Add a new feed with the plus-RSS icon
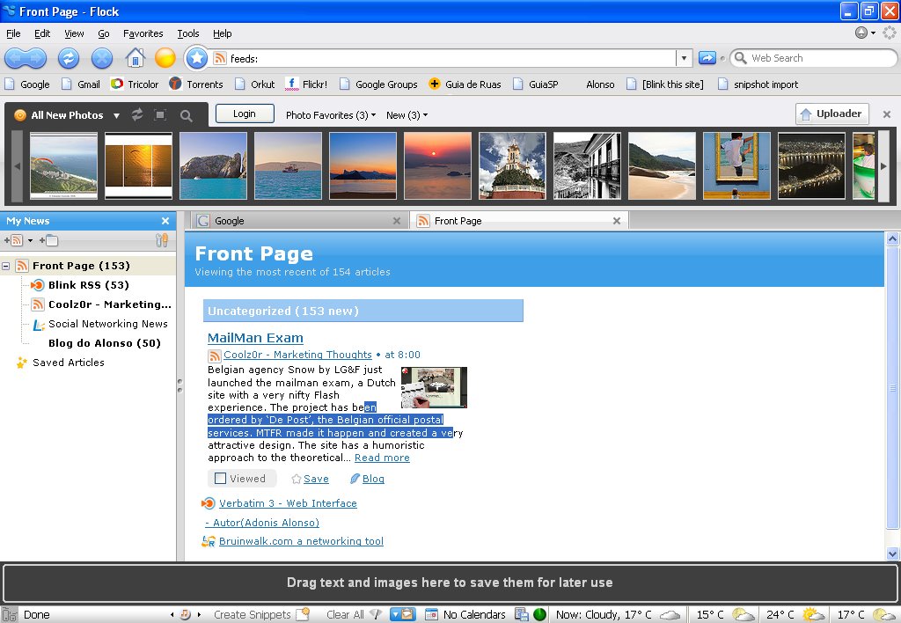This screenshot has width=901, height=623. [14, 240]
